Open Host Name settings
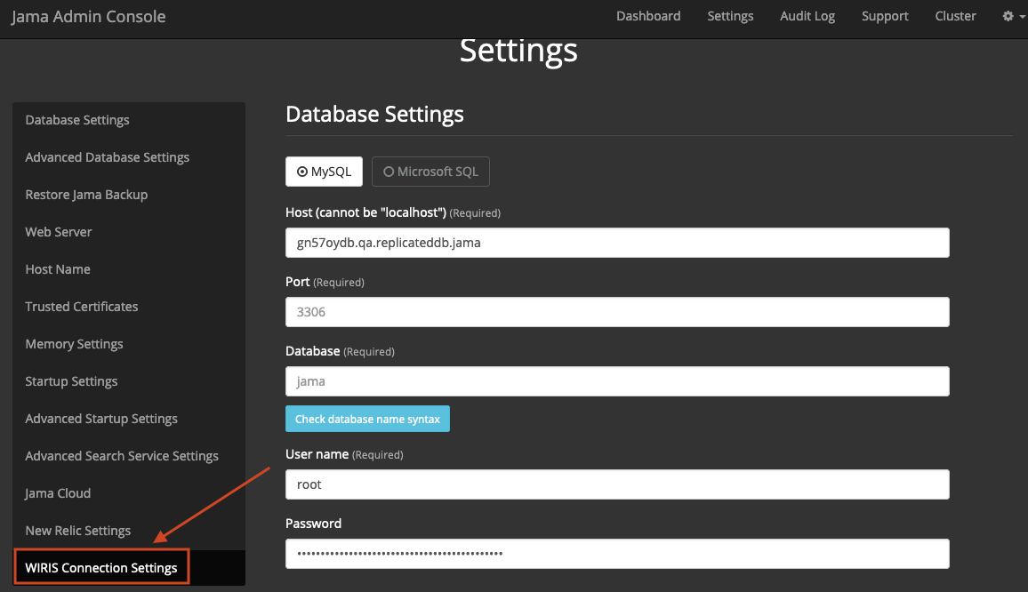The image size is (1028, 592). coord(128,269)
